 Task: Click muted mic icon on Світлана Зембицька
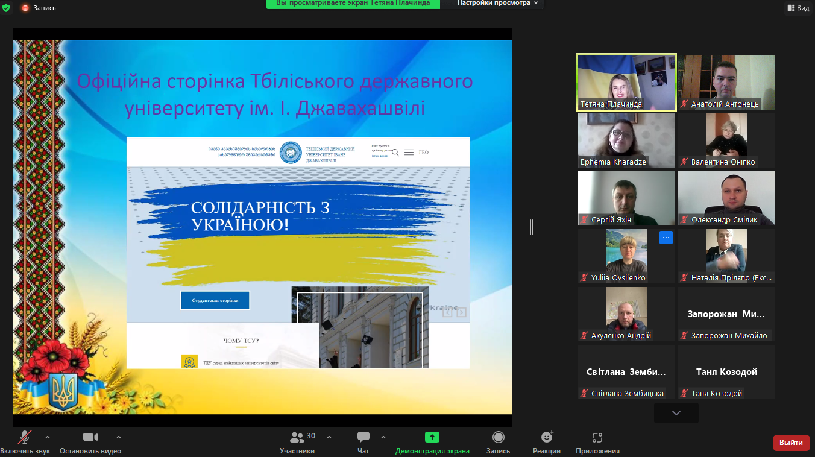click(x=584, y=394)
